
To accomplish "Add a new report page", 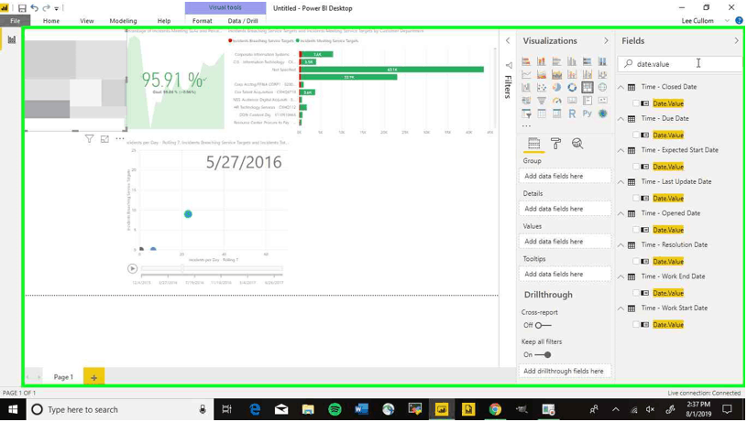I will pos(93,377).
